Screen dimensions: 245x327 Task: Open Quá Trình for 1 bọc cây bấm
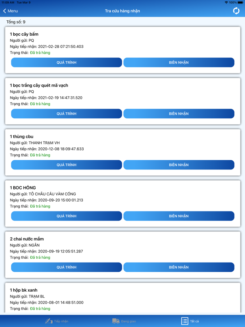coord(66,63)
